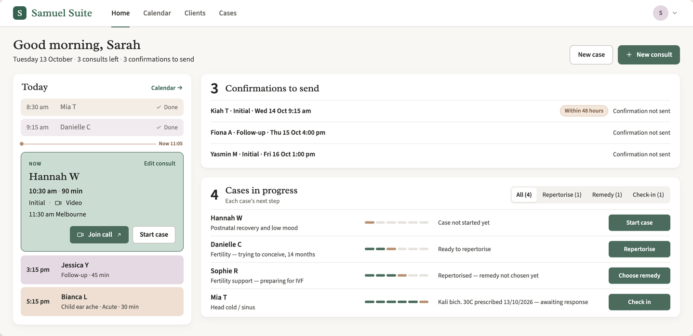The image size is (693, 336).
Task: Click the video camera icon beside Video
Action: tap(58, 203)
